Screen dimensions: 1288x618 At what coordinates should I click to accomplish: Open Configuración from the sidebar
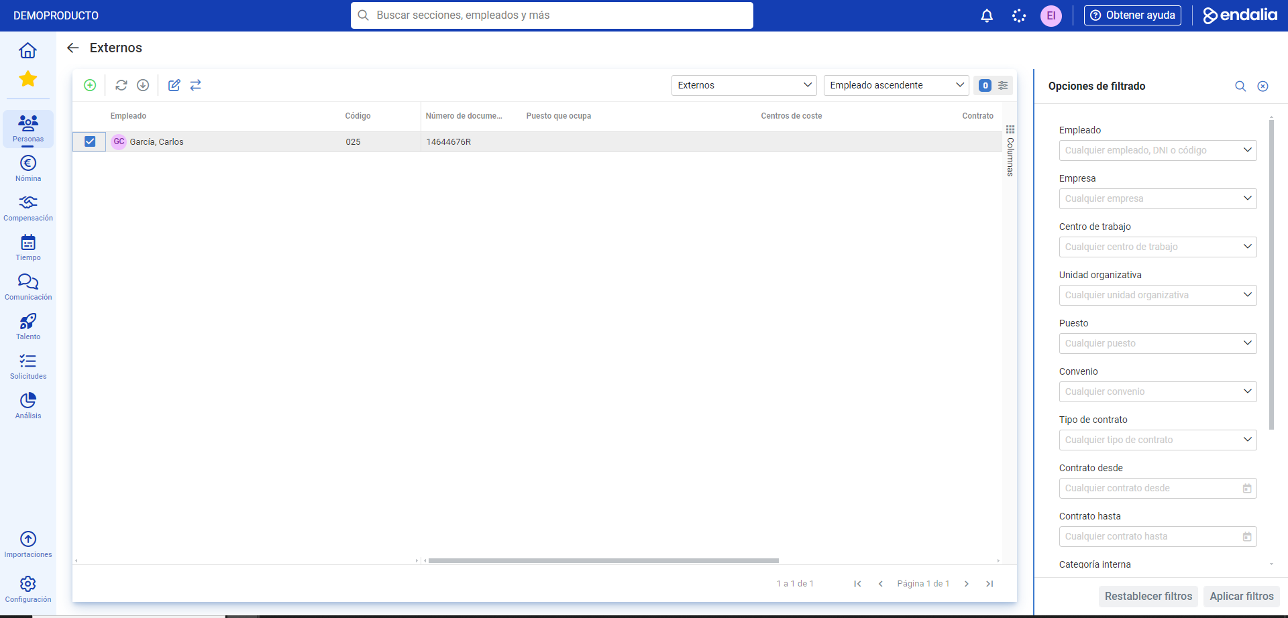coord(28,589)
